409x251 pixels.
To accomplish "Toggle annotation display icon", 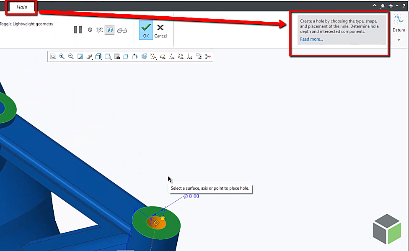I will click(199, 57).
